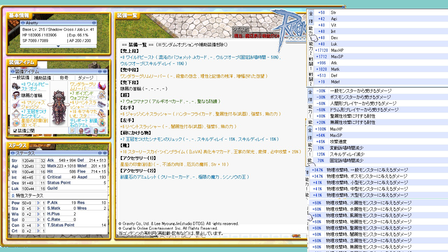The height and width of the screenshot is (252, 448).
Task: Click the Guild row in status
Action: tap(77, 188)
